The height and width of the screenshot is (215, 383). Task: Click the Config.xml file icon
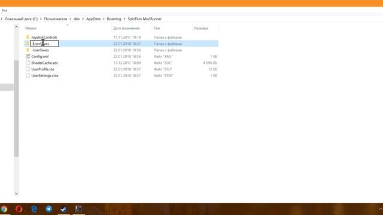click(x=28, y=56)
